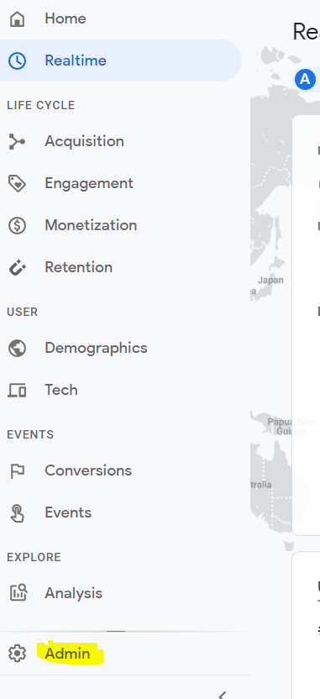Viewport: 320px width, 699px height.
Task: Click the blue A user badge
Action: point(305,79)
